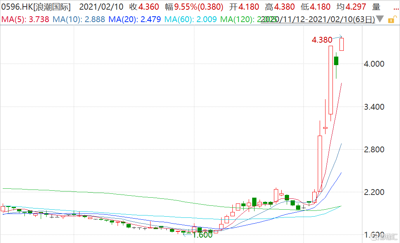Open the date range dropdown triangle
This screenshot has height=243, width=400.
pos(380,19)
